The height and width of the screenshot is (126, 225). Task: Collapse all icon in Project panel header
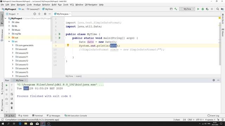pyautogui.click(x=39, y=14)
